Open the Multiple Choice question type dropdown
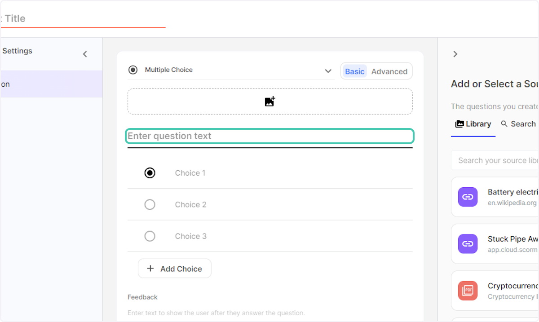 coord(328,71)
